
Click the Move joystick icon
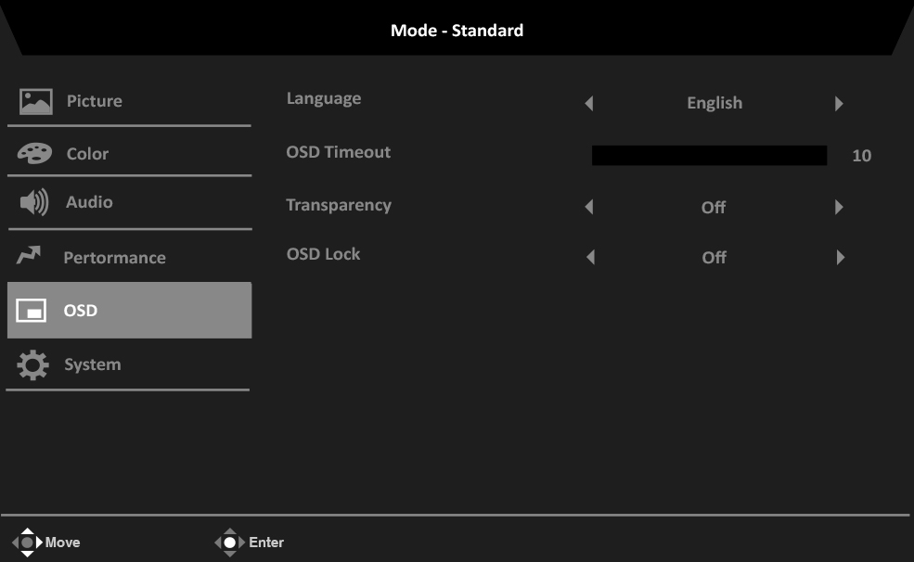27,543
